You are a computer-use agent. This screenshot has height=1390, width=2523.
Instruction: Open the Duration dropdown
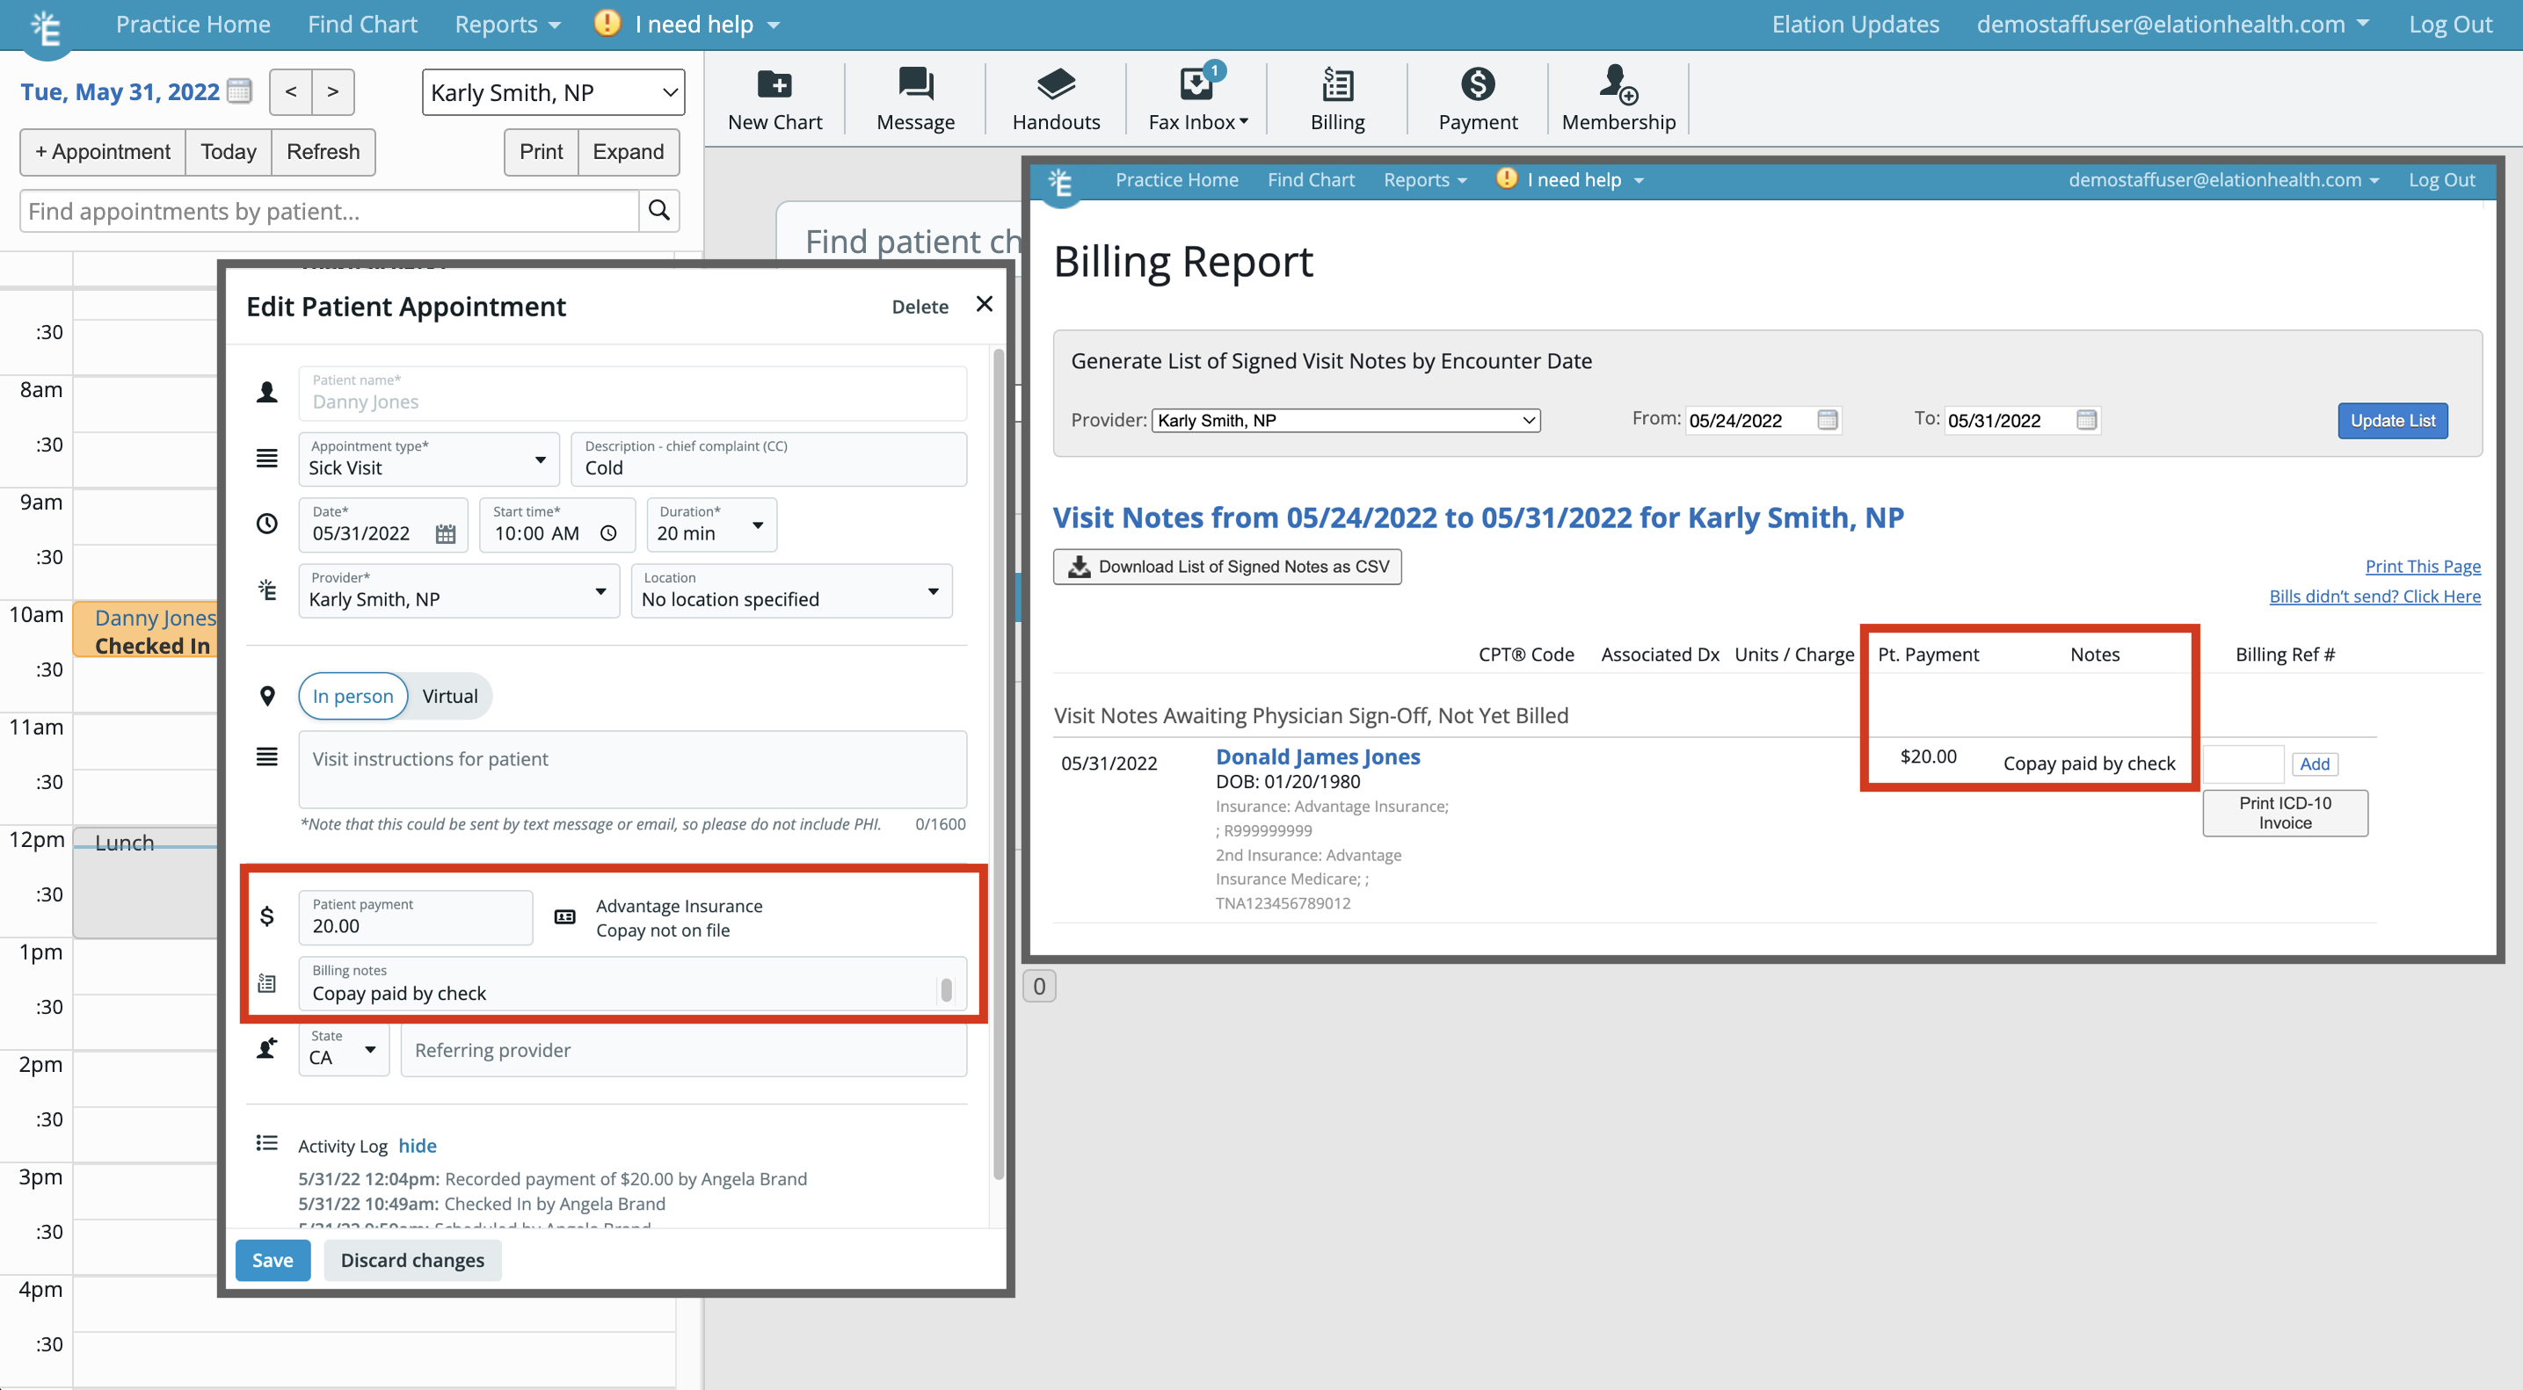tap(711, 525)
